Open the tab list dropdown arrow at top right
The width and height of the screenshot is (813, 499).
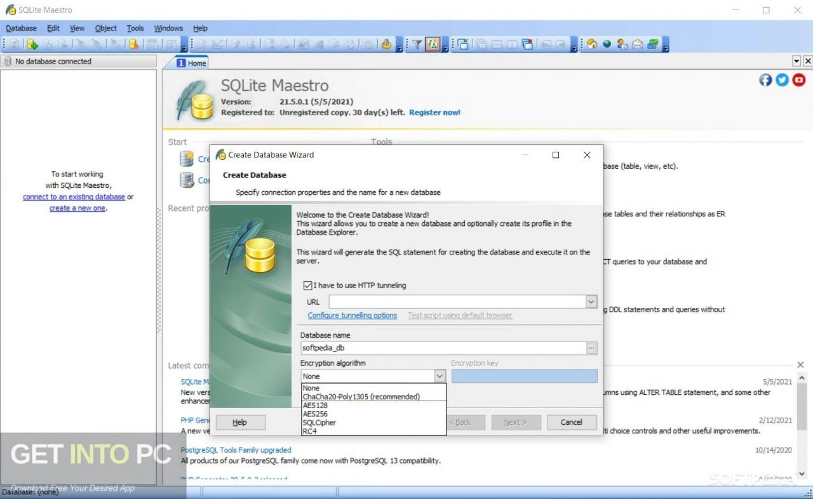[x=797, y=61]
